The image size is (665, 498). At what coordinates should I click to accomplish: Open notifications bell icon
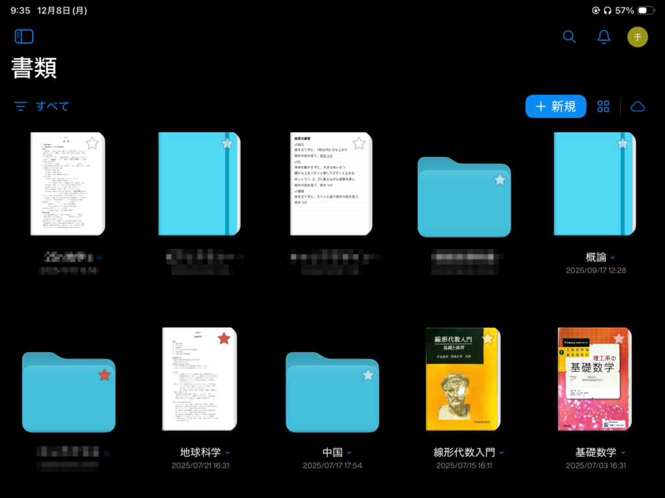click(604, 37)
